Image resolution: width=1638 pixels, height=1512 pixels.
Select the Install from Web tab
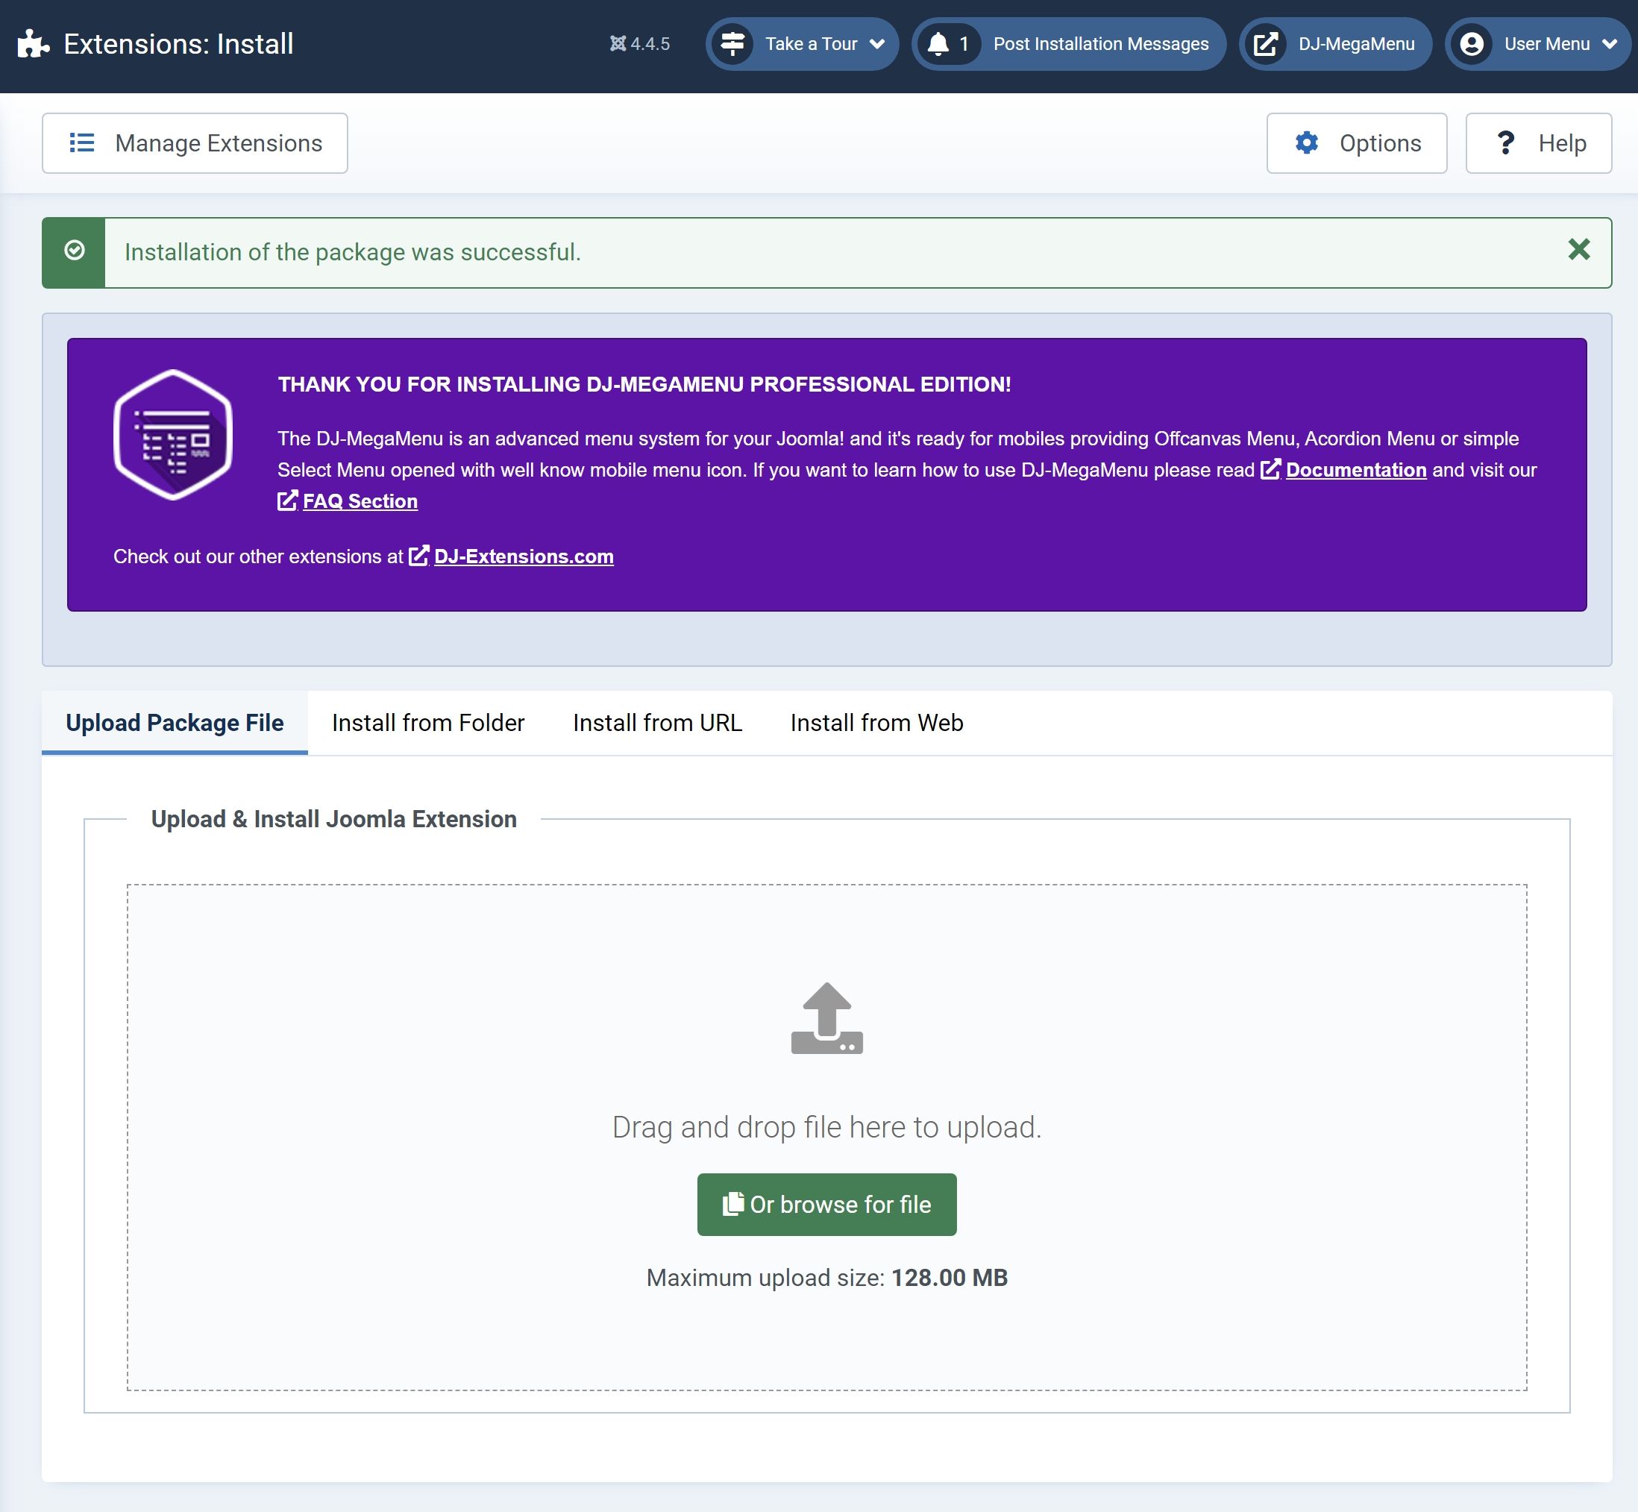(876, 722)
